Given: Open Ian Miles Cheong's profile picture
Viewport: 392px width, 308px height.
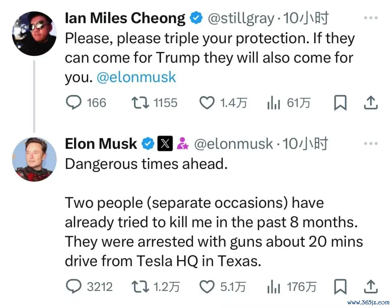Looking at the screenshot, I should tap(34, 33).
